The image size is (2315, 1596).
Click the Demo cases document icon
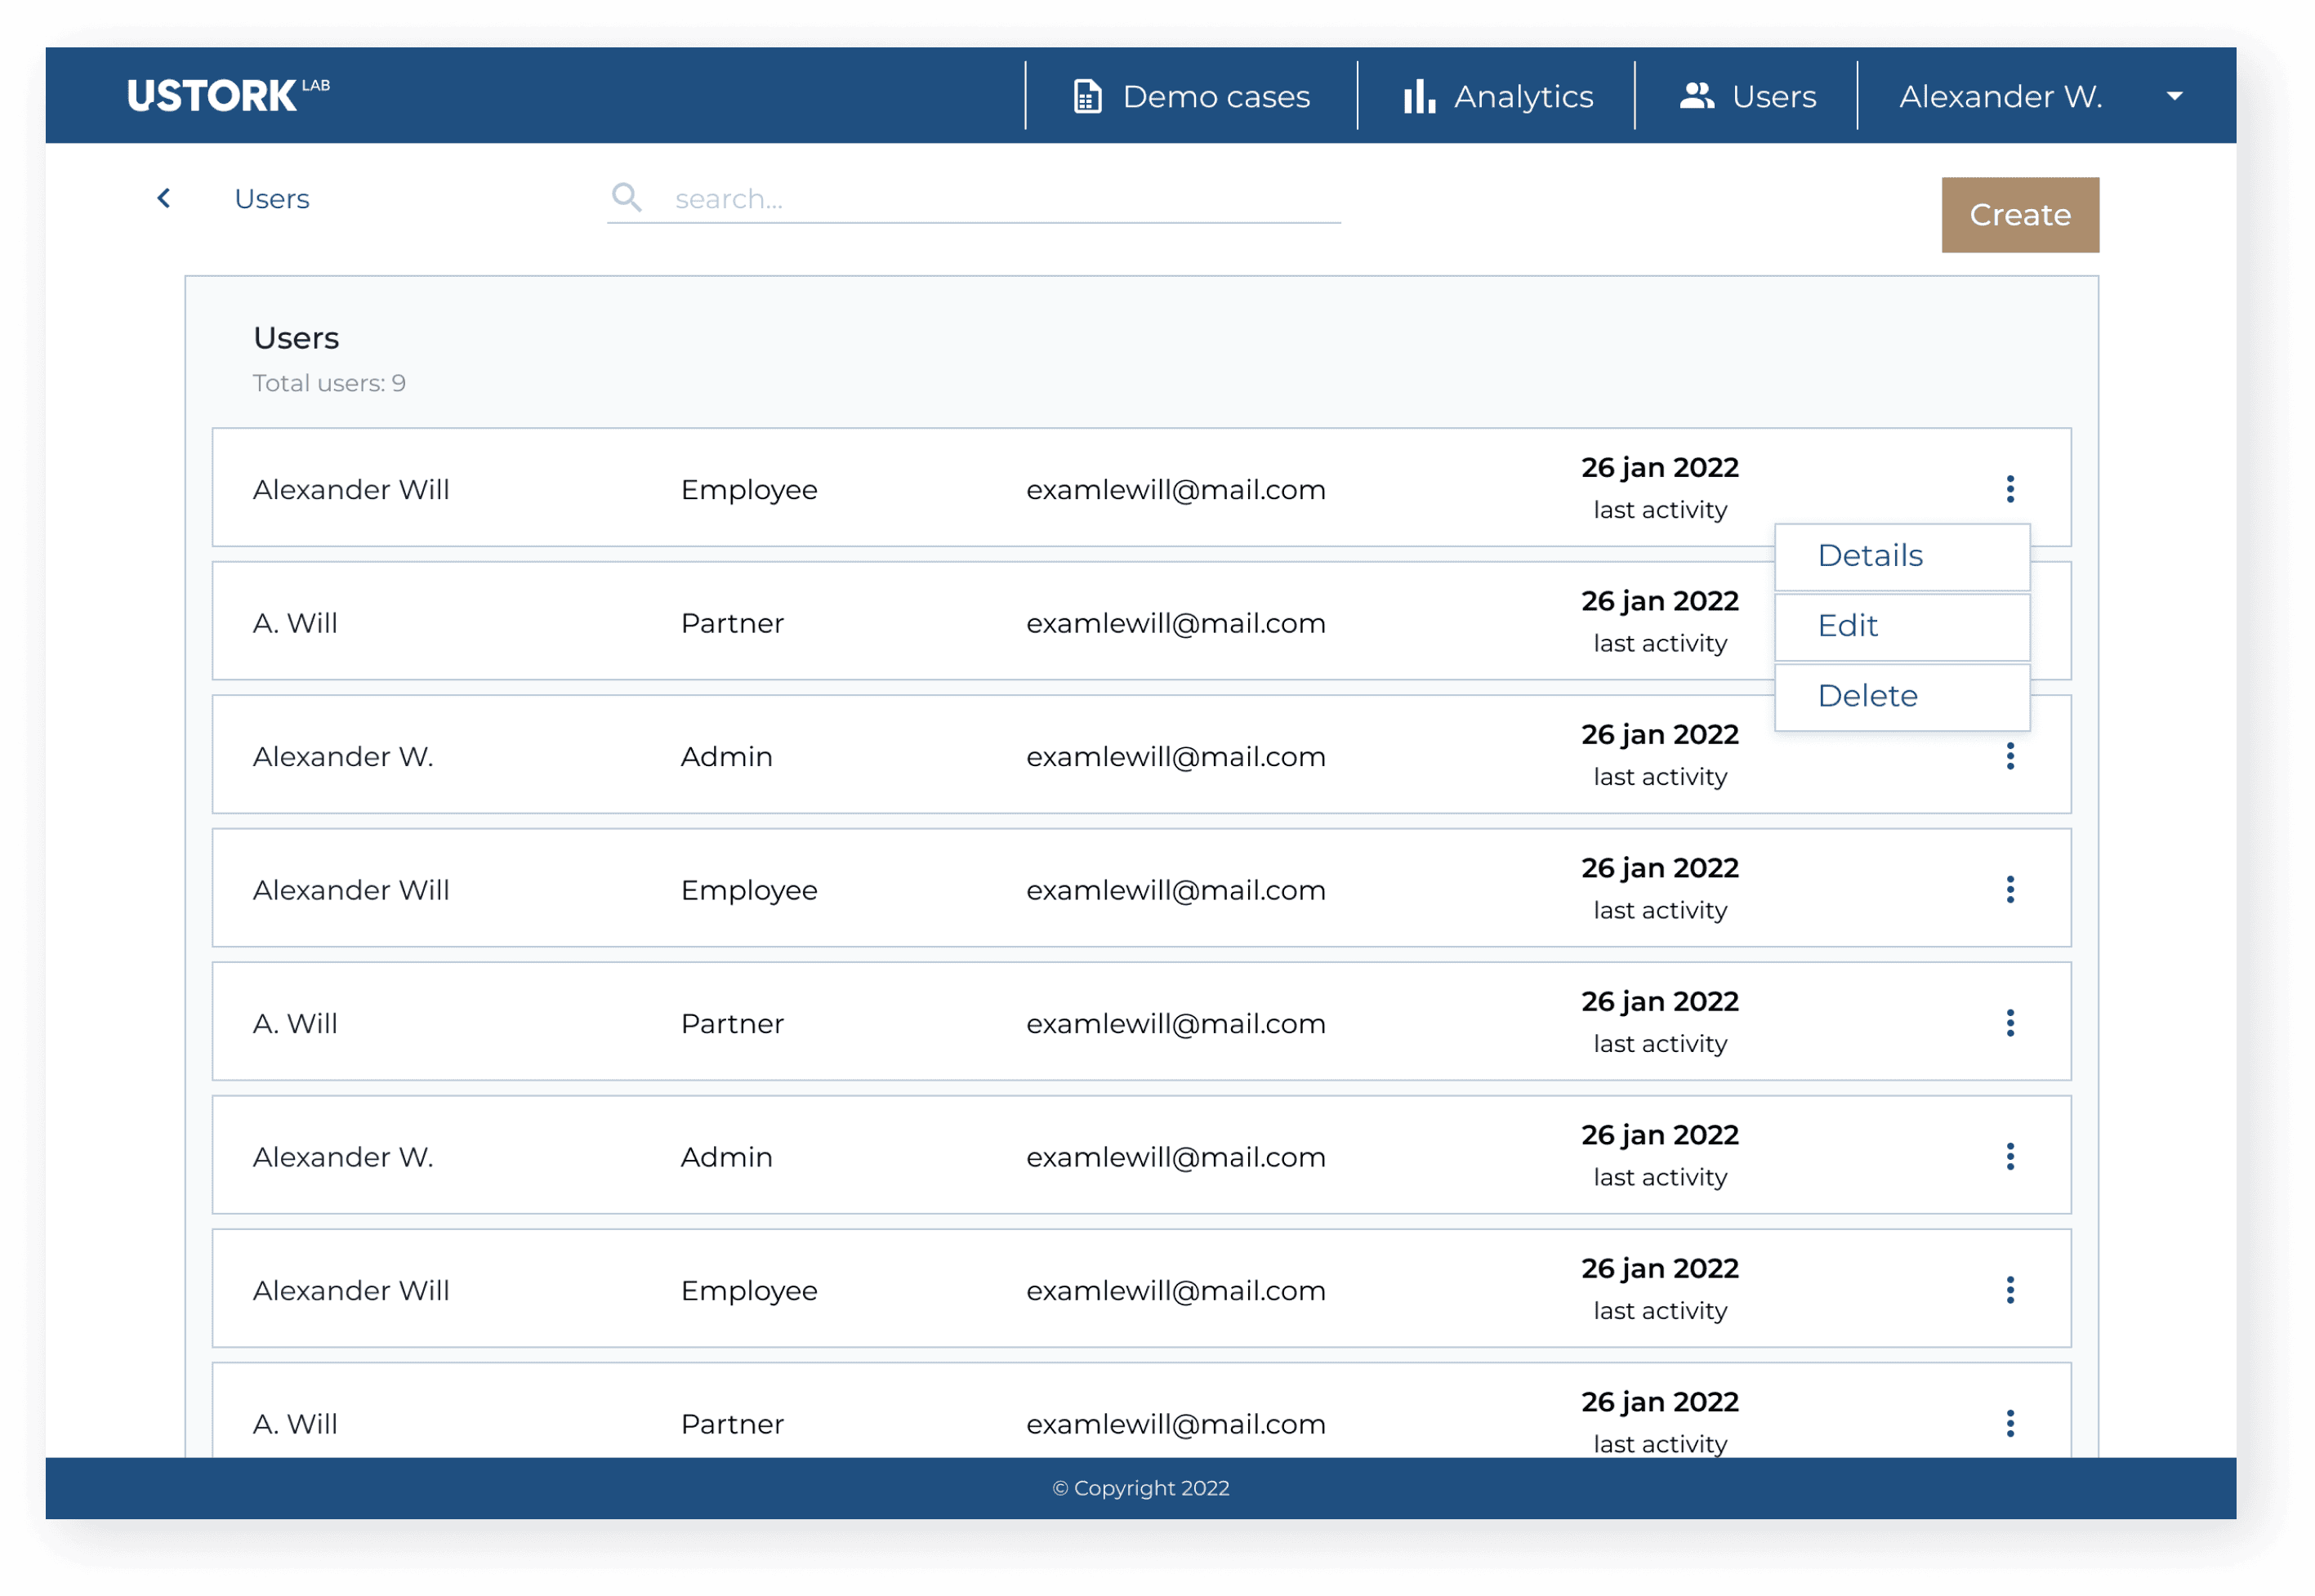pyautogui.click(x=1087, y=96)
